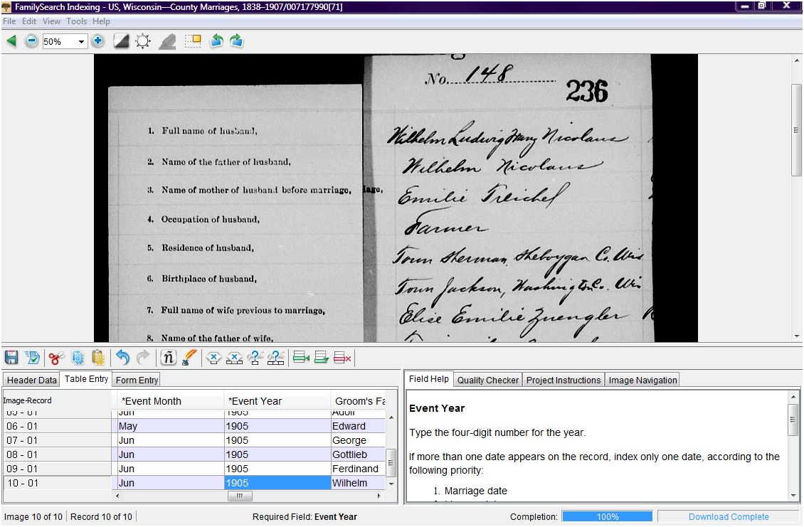Screen dimensions: 804x527
Task: Open the Tools menu
Action: (76, 21)
